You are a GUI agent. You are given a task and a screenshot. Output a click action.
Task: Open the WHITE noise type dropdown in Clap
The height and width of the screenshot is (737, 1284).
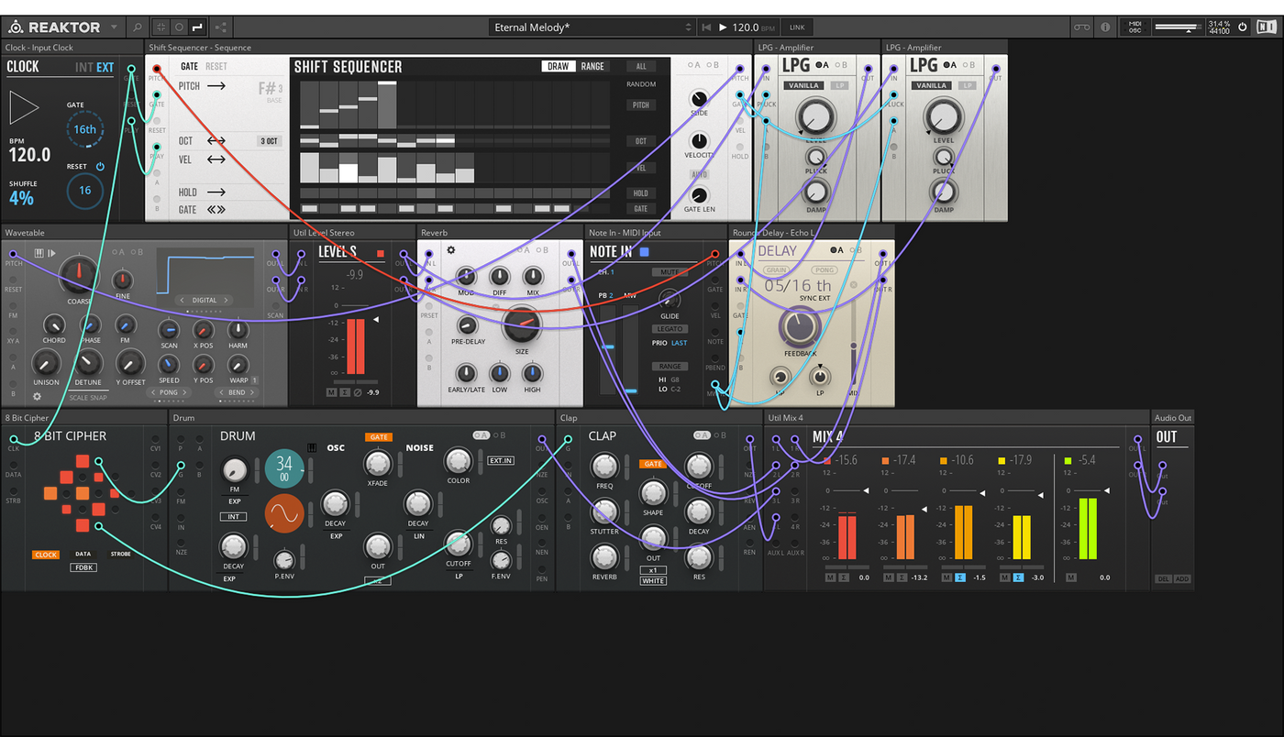653,581
